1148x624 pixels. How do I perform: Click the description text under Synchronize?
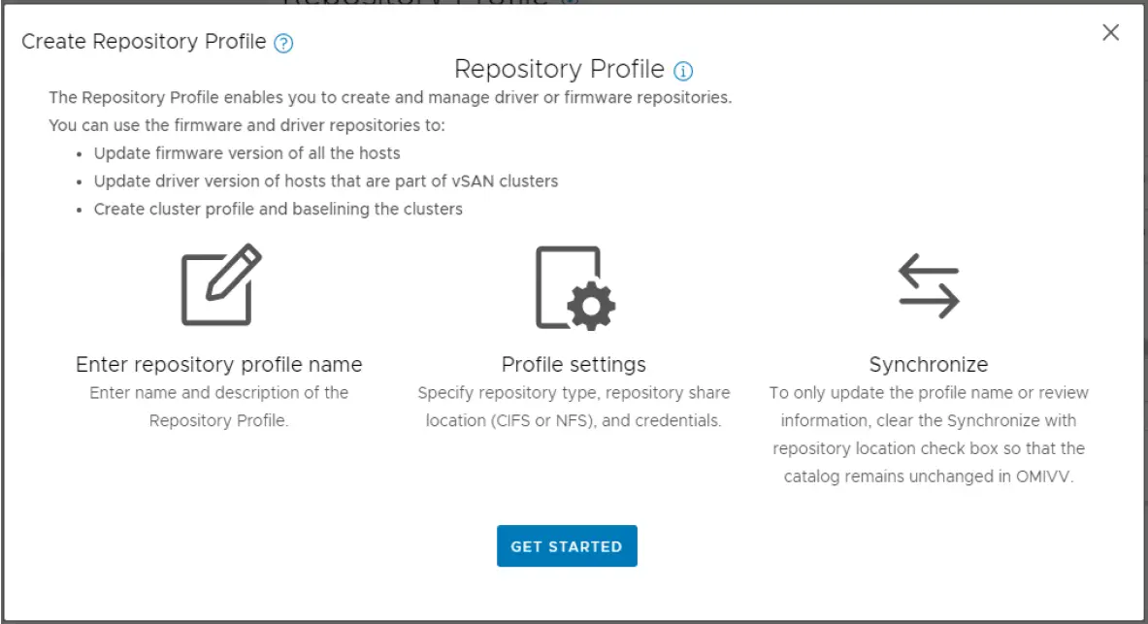pyautogui.click(x=928, y=435)
